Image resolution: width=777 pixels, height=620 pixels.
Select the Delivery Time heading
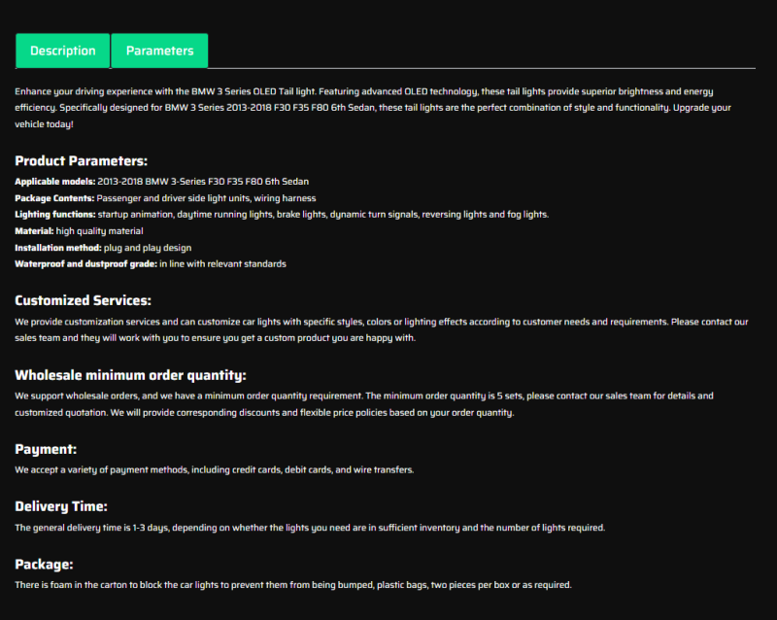(61, 506)
